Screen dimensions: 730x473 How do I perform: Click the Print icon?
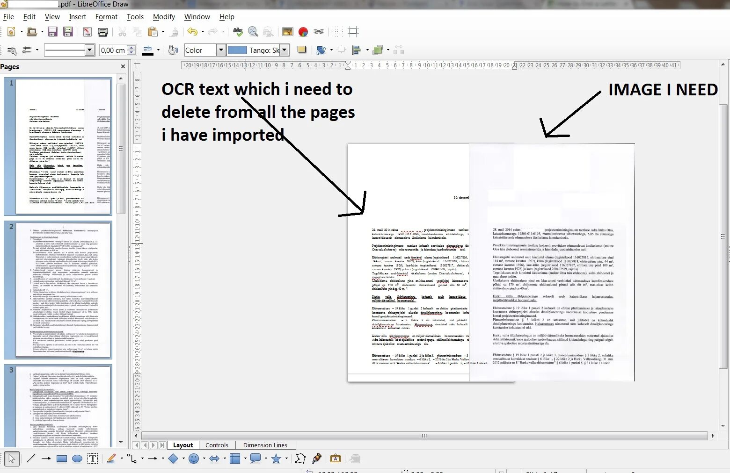click(x=103, y=32)
